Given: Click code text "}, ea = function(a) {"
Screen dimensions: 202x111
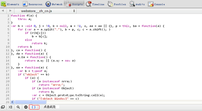Looking at the screenshot, I should (29, 68).
